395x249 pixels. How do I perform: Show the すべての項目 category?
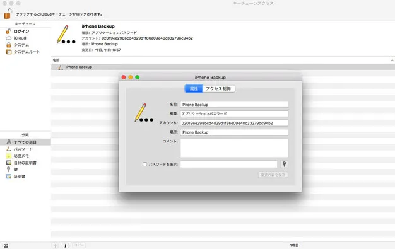(25, 142)
